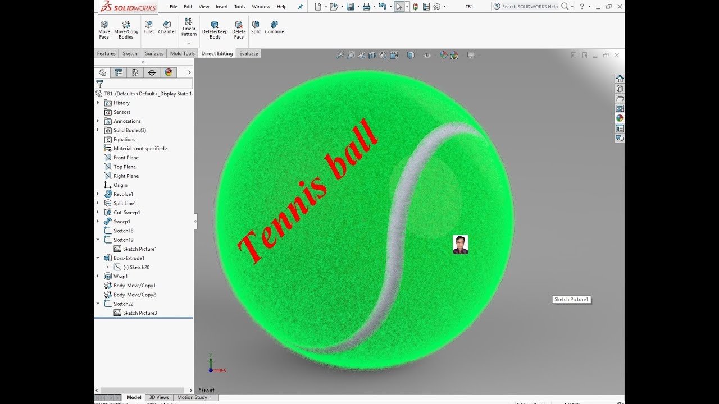The height and width of the screenshot is (404, 719).
Task: Select the Sketch18 item
Action: (x=123, y=231)
